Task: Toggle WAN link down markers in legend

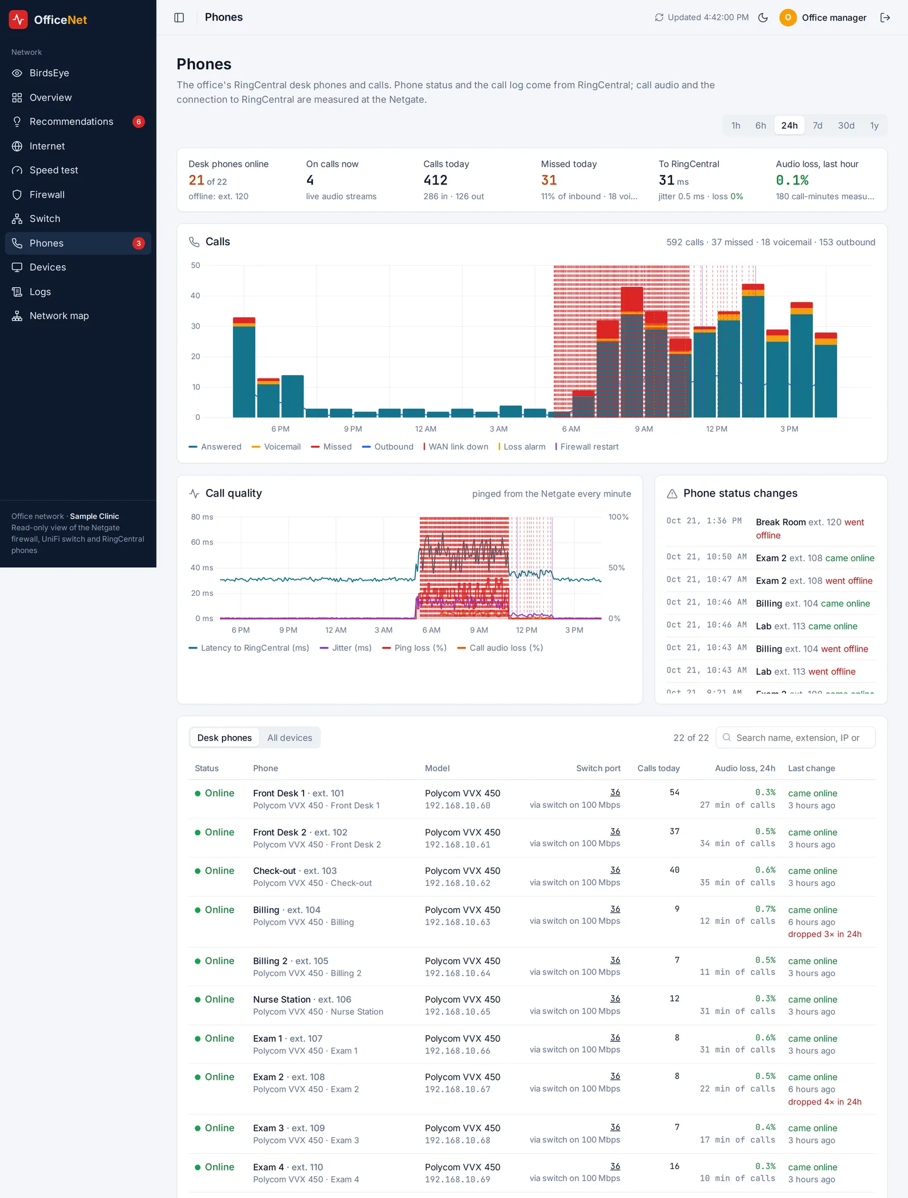Action: pos(456,447)
